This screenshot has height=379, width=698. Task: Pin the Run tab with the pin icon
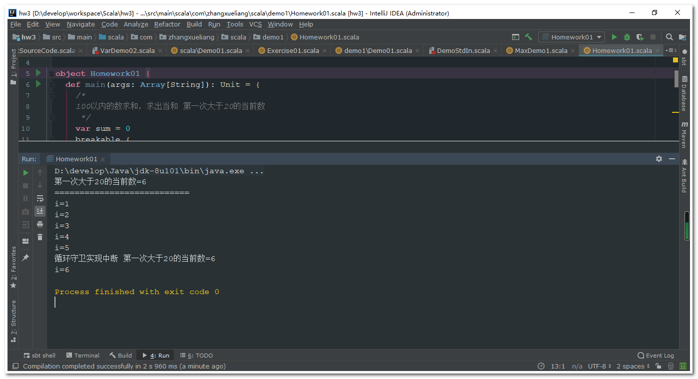tap(25, 257)
